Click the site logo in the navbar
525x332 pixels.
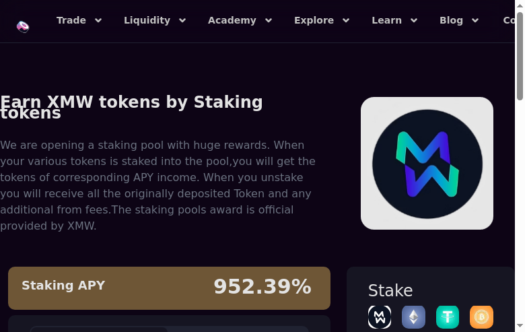tap(23, 27)
